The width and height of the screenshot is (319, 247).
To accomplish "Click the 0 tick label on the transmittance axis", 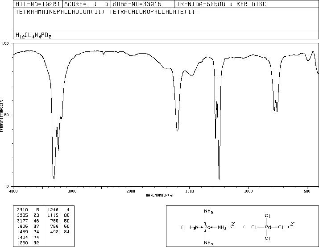I will pyautogui.click(x=8, y=186).
